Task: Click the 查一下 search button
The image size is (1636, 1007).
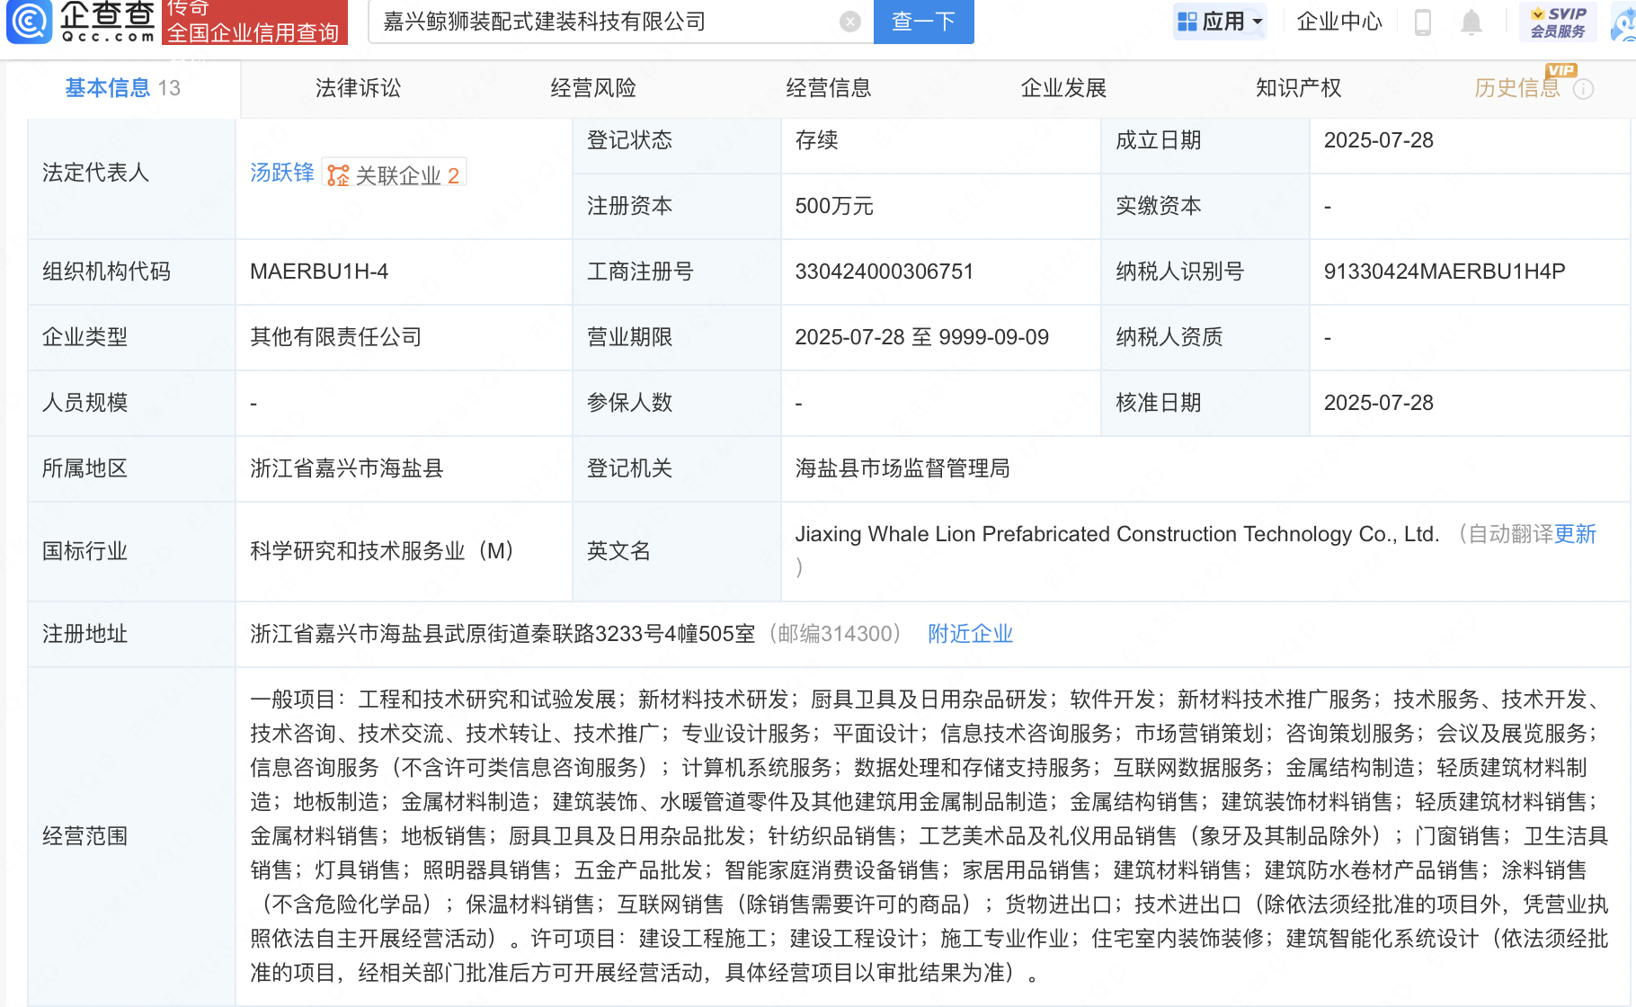Action: click(923, 22)
